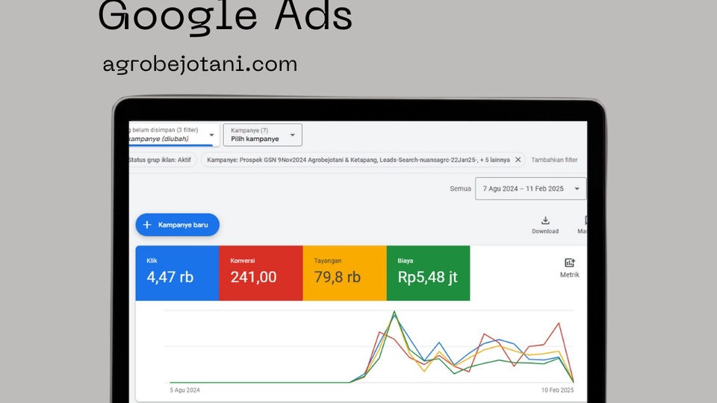Screen dimensions: 717x403
Task: Click the Kampanye: Prospek GSN filter chip text
Action: [358, 160]
